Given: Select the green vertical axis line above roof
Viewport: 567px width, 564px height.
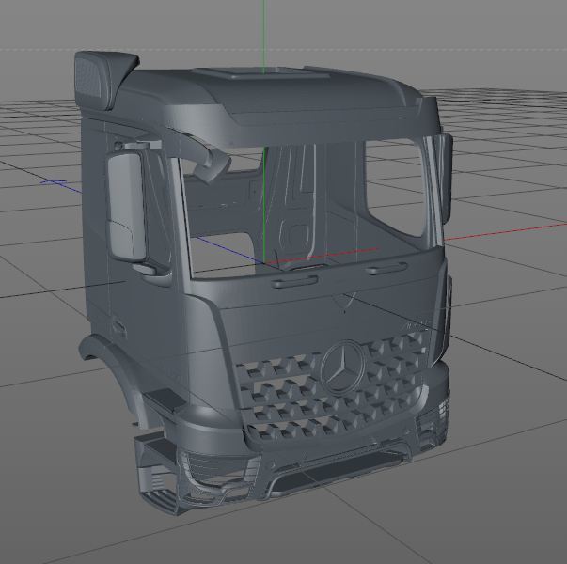Looking at the screenshot, I should [x=264, y=35].
